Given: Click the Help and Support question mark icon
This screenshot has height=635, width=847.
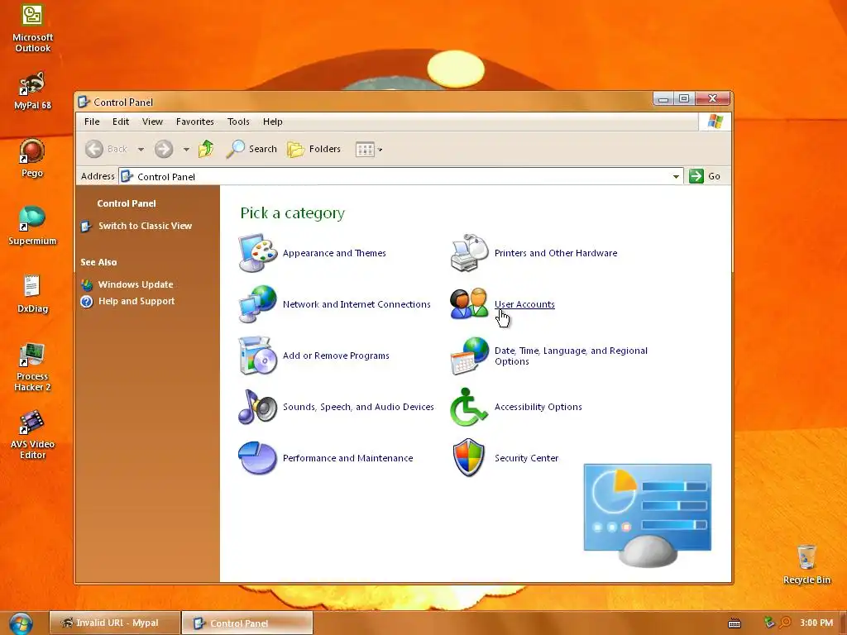Looking at the screenshot, I should [x=86, y=301].
